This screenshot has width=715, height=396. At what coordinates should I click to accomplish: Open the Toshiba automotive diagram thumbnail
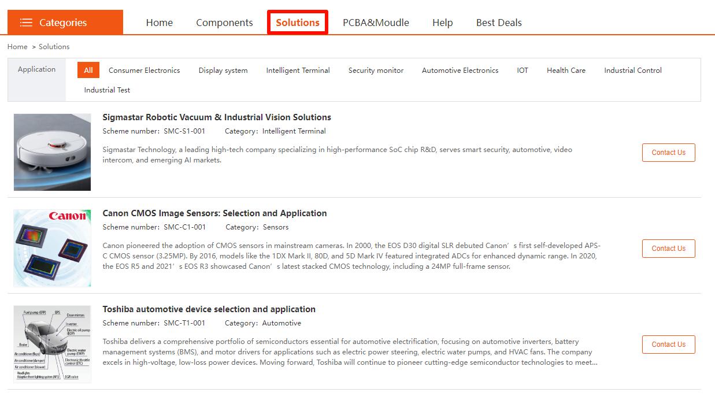click(52, 344)
